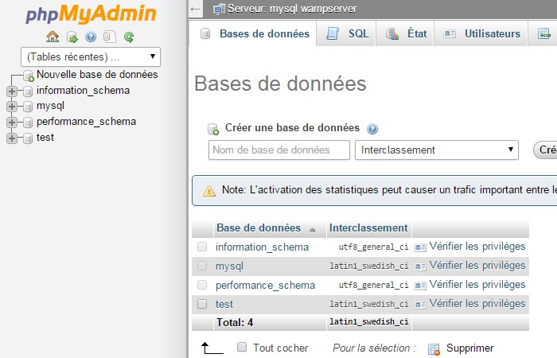Image resolution: width=557 pixels, height=358 pixels.
Task: Click privileges icon in mysql row
Action: [420, 267]
